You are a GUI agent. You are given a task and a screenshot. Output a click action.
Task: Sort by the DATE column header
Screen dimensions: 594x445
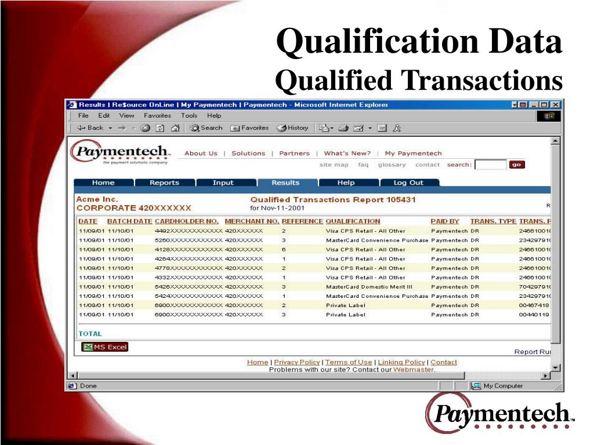(x=88, y=221)
